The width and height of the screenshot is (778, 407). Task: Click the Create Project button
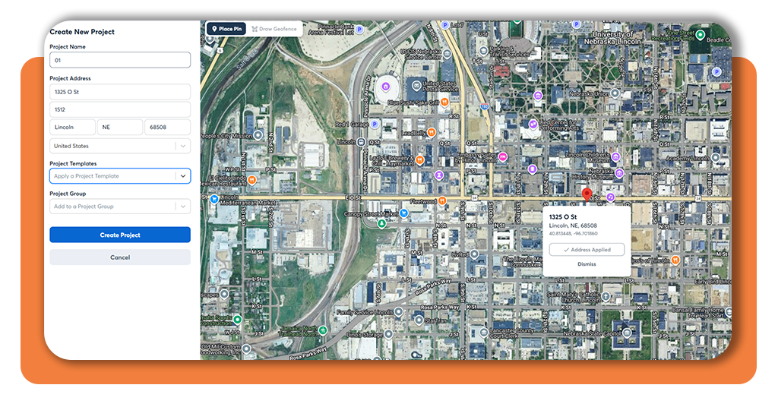point(120,235)
